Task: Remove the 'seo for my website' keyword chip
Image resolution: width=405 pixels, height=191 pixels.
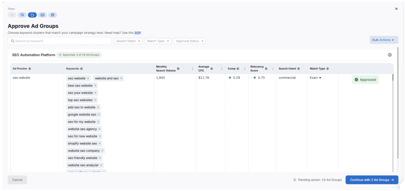Action: [x=98, y=122]
